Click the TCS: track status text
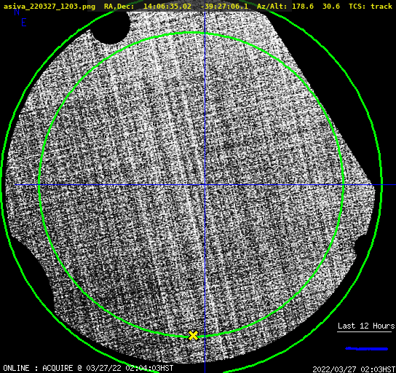 (x=371, y=6)
